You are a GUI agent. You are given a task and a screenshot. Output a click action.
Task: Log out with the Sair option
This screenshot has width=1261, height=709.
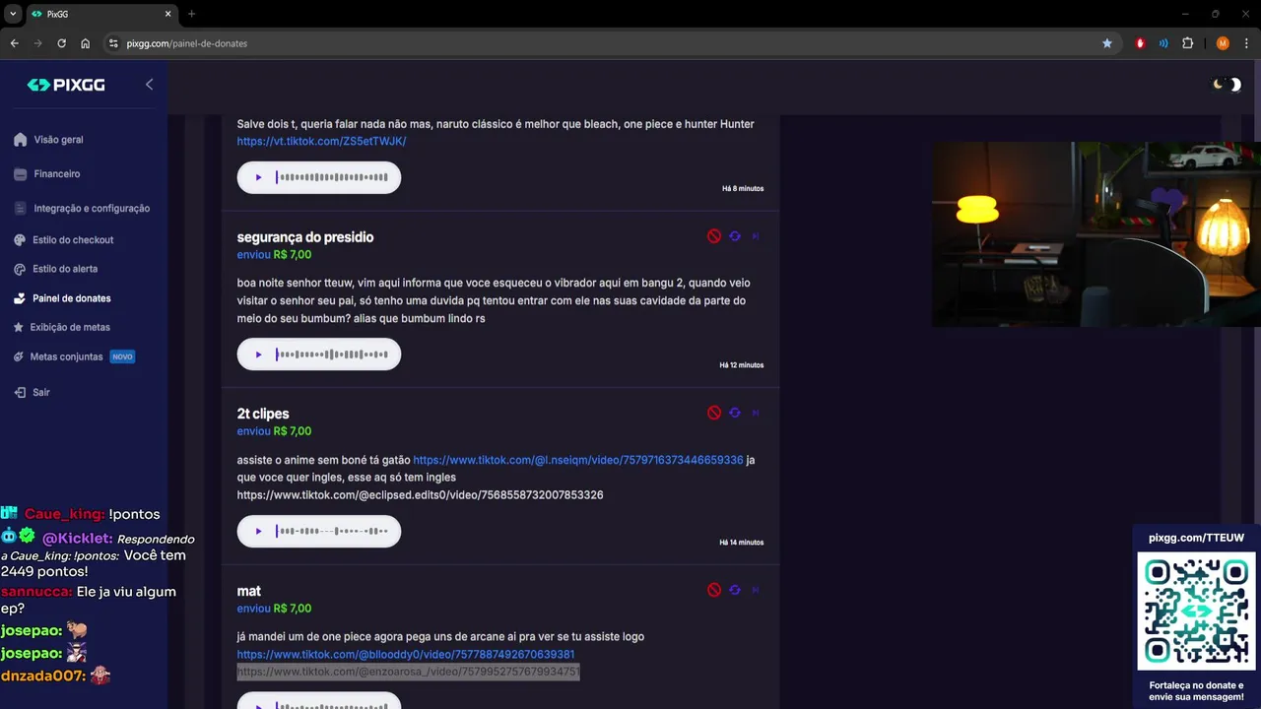point(33,392)
